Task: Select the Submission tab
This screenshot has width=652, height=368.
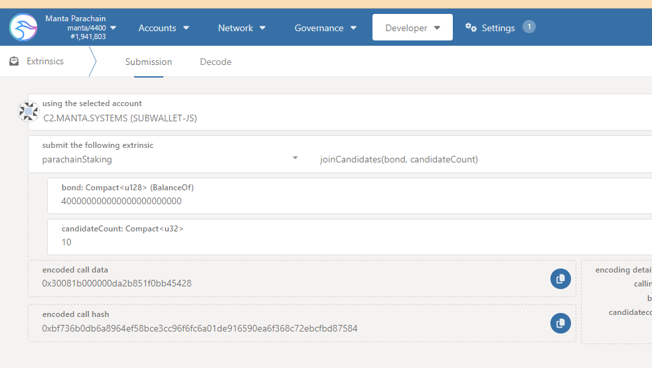Action: click(149, 62)
